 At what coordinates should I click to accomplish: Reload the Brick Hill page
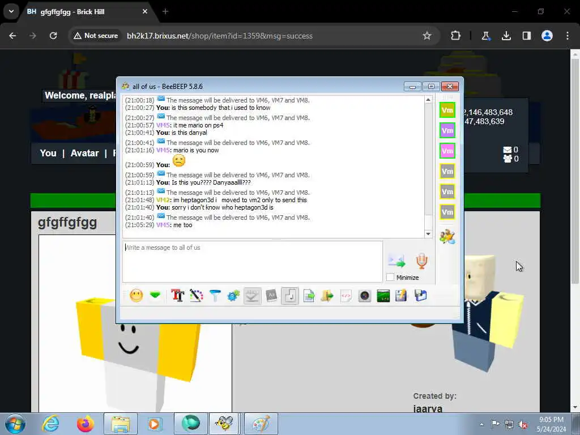coord(53,36)
